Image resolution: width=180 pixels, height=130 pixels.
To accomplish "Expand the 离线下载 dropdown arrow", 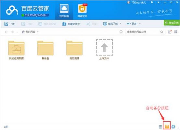I will tap(121, 23).
